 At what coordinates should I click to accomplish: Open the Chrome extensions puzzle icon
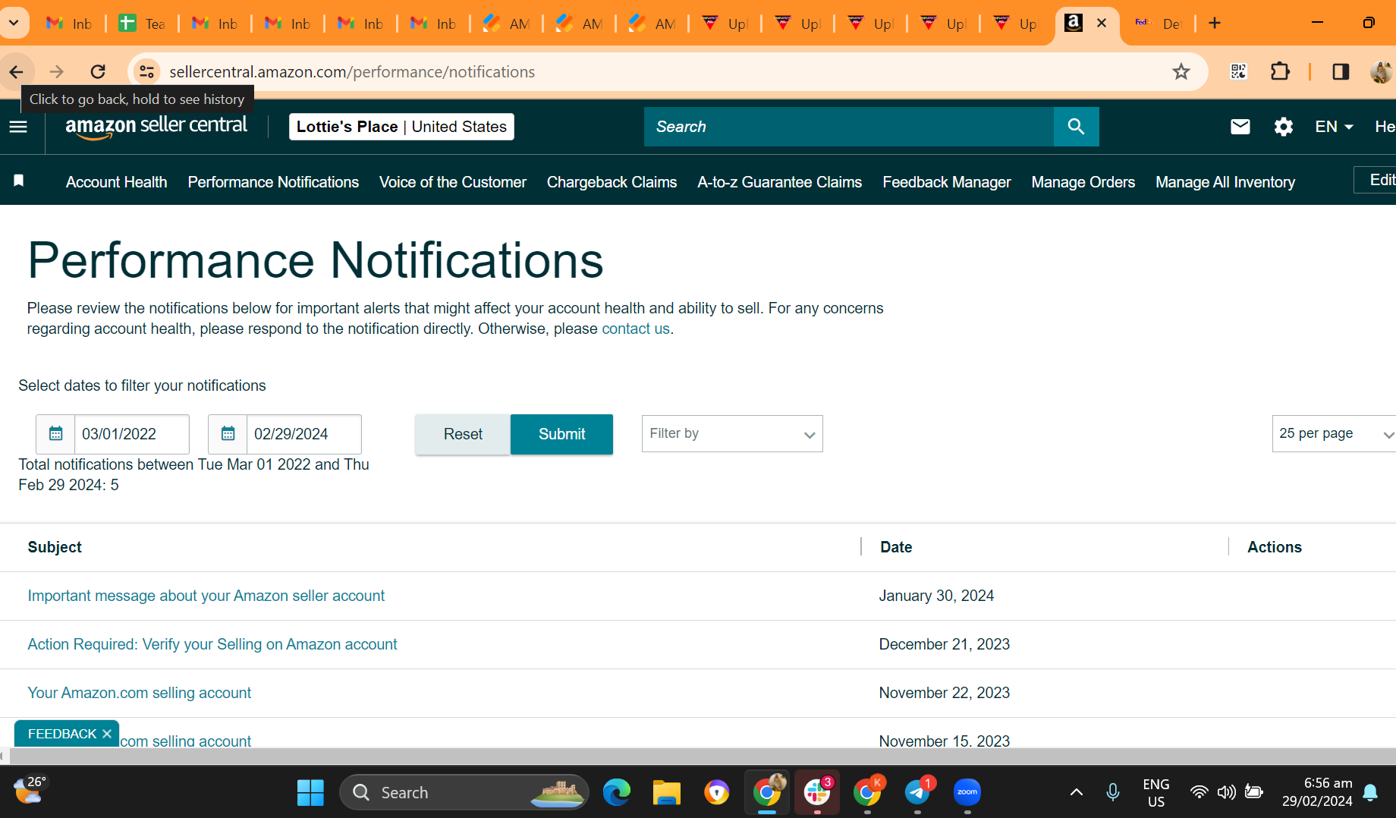1280,71
